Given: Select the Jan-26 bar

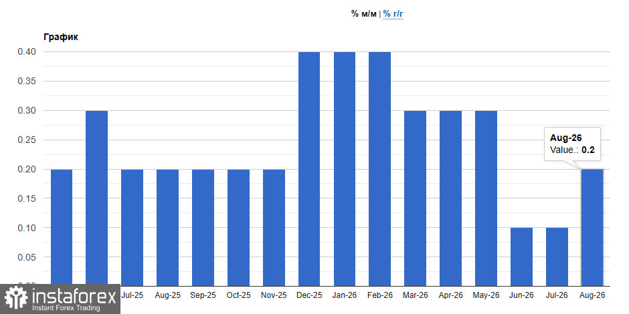Looking at the screenshot, I should [x=345, y=169].
